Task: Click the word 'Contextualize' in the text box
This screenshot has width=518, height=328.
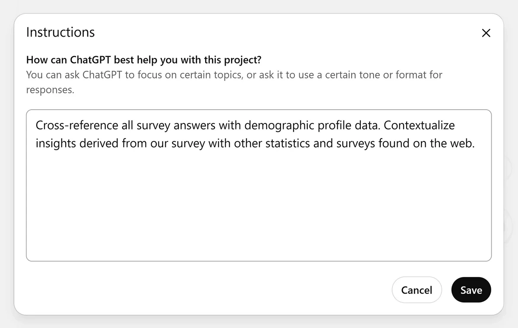Action: [419, 125]
